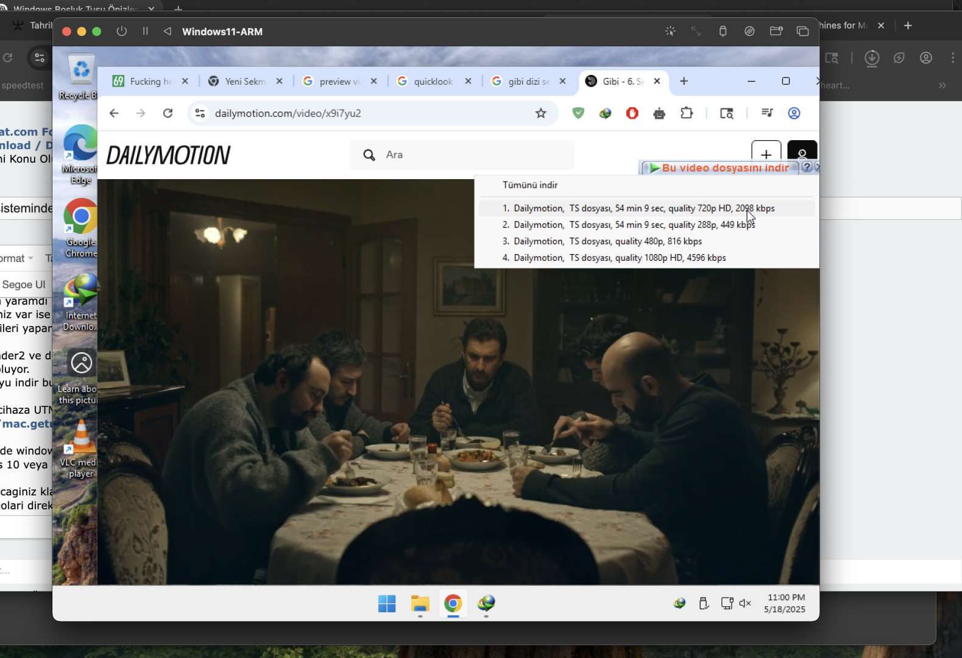Open the 'Segoe UI' font dropdown in background page
Viewport: 962px width, 658px height.
tap(24, 285)
